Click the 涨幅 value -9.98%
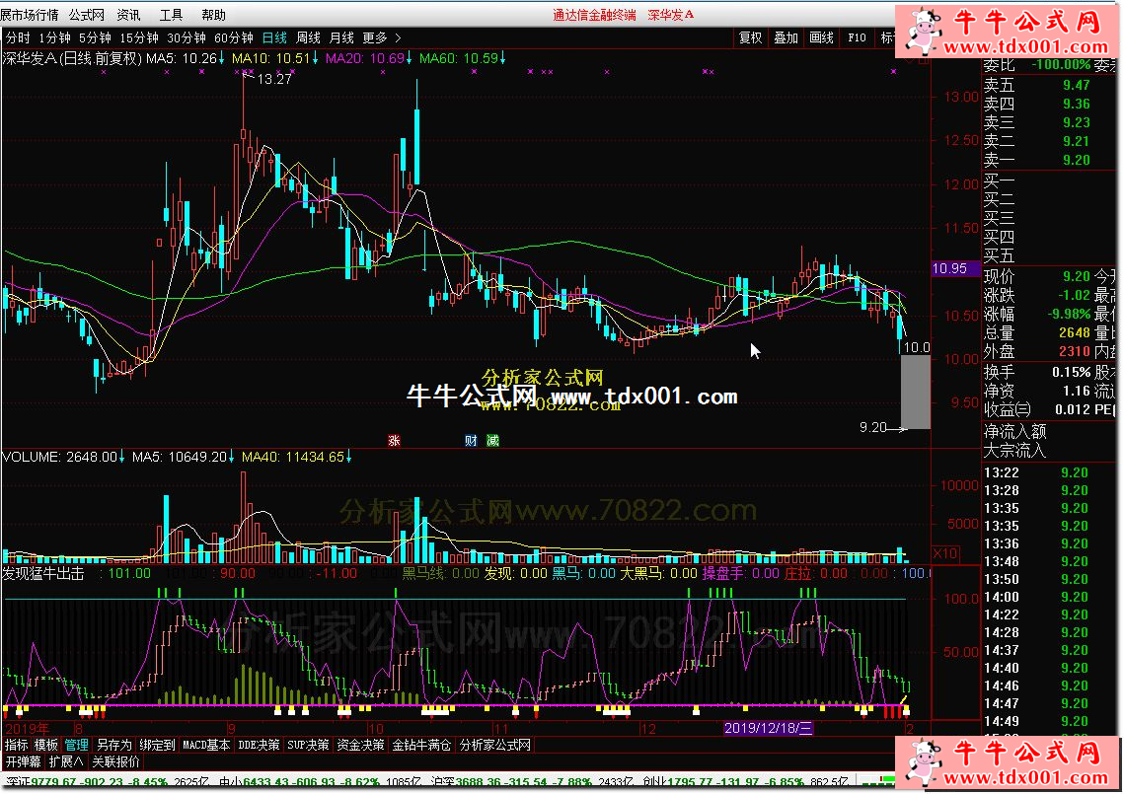The width and height of the screenshot is (1124, 794). [1069, 313]
